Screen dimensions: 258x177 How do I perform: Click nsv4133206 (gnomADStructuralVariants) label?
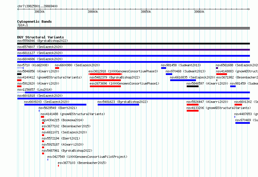(219, 108)
